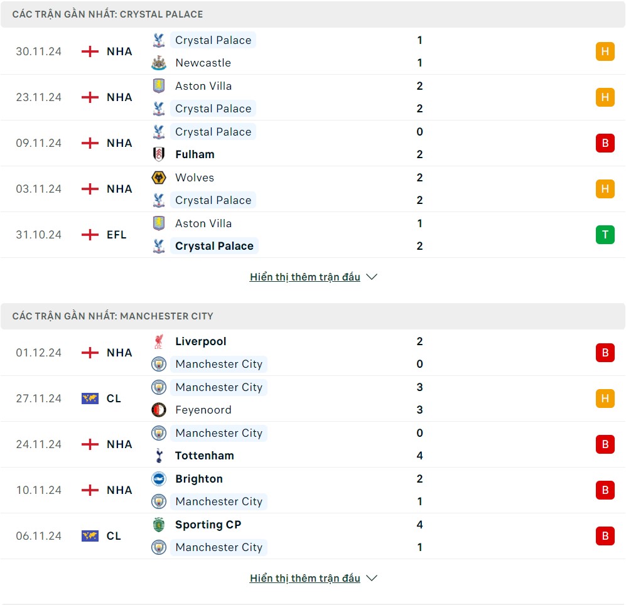Click the orange H badge for Feyenoord match
Image resolution: width=626 pixels, height=605 pixels.
click(x=605, y=399)
